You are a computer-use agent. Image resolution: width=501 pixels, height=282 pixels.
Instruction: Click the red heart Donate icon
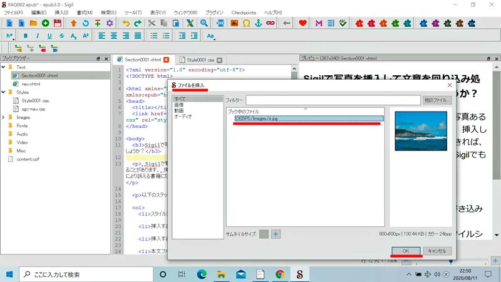(303, 23)
